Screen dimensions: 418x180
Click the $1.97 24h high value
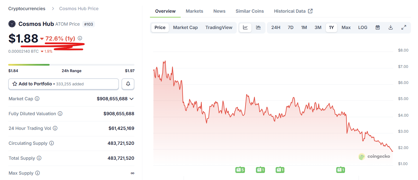130,71
